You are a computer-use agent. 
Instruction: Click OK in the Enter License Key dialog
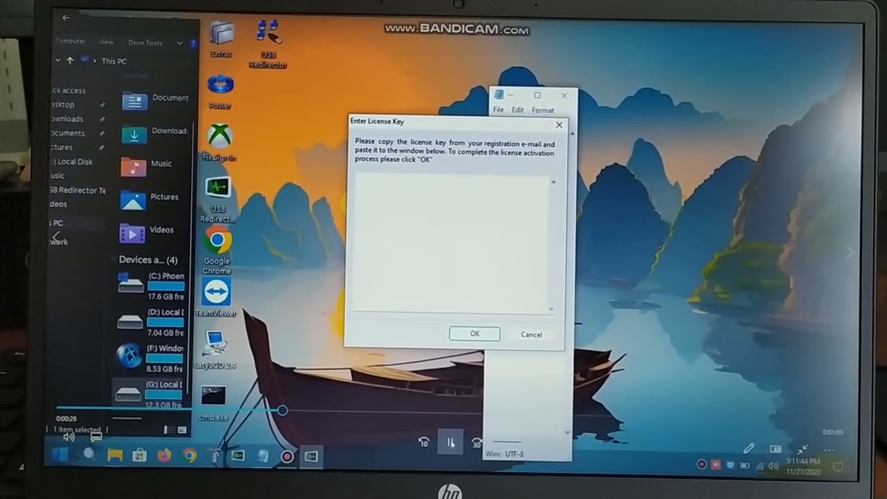point(475,334)
